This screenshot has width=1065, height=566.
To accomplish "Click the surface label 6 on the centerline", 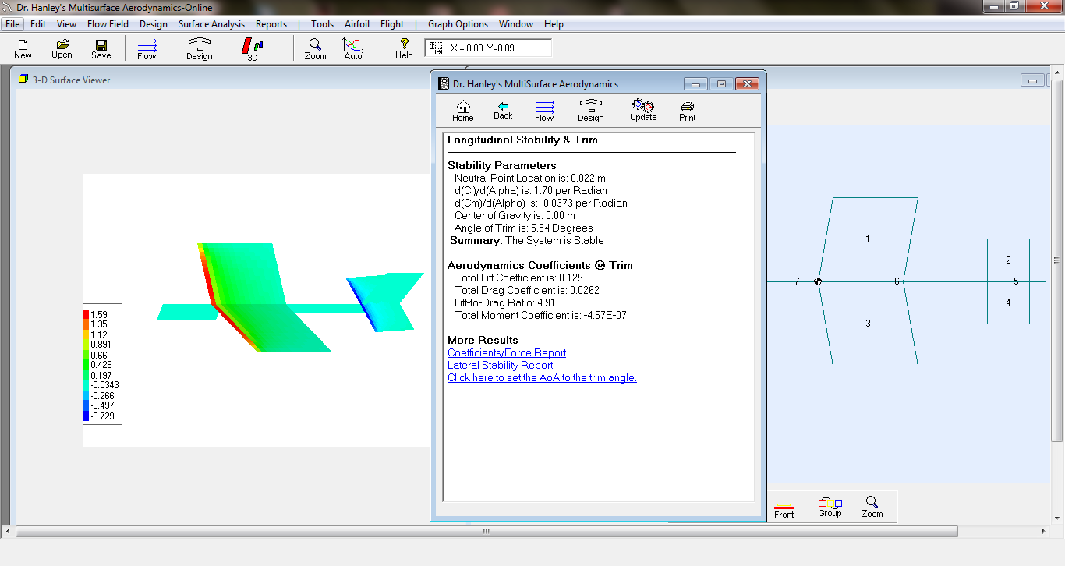I will click(x=897, y=281).
